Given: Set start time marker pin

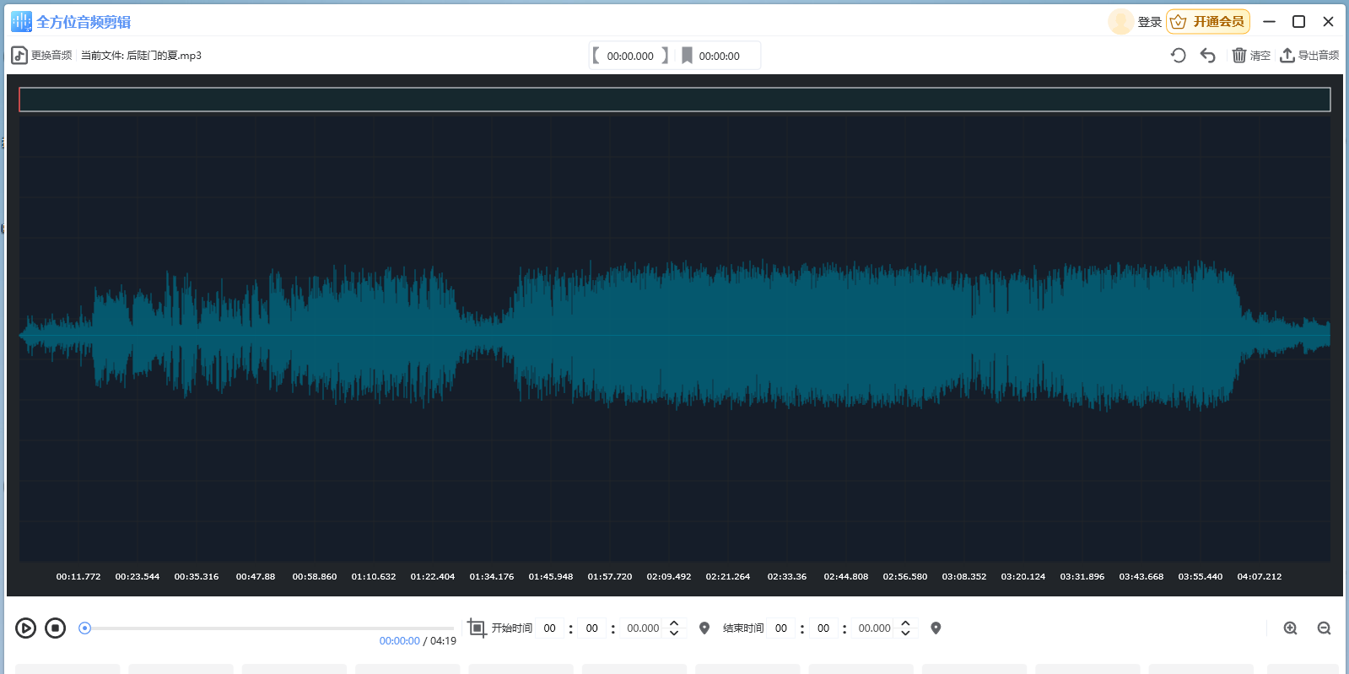Looking at the screenshot, I should pos(704,628).
